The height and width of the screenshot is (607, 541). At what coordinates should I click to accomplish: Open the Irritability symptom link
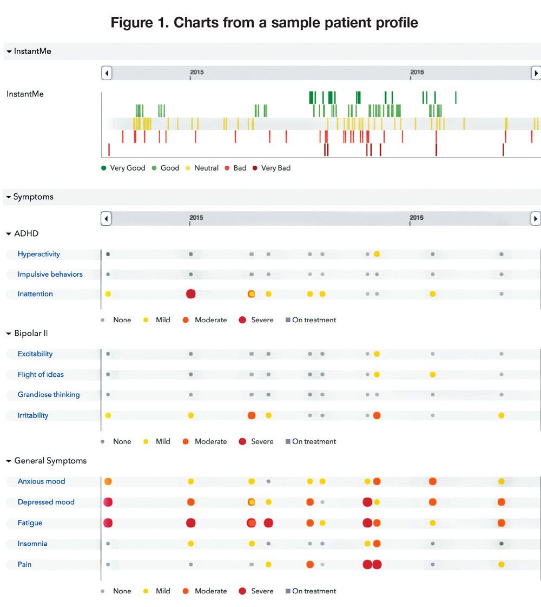point(33,415)
